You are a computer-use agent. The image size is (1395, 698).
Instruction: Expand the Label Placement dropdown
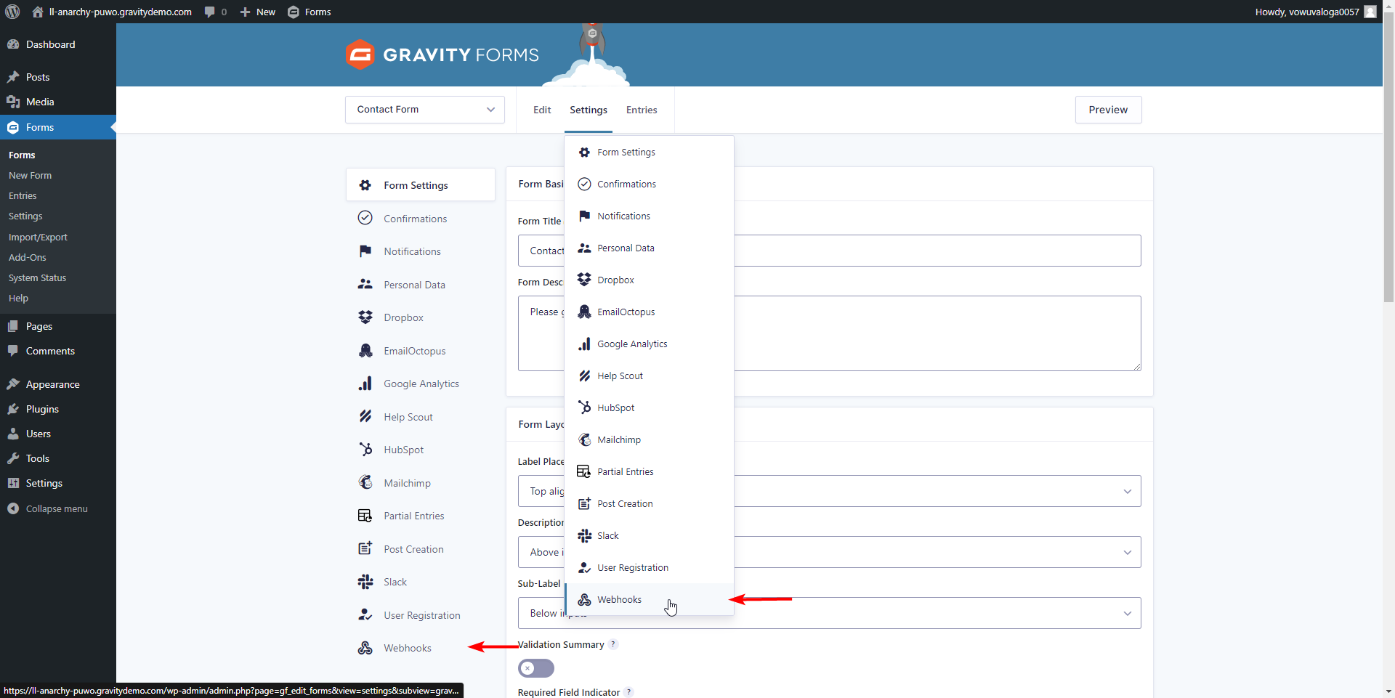[829, 491]
